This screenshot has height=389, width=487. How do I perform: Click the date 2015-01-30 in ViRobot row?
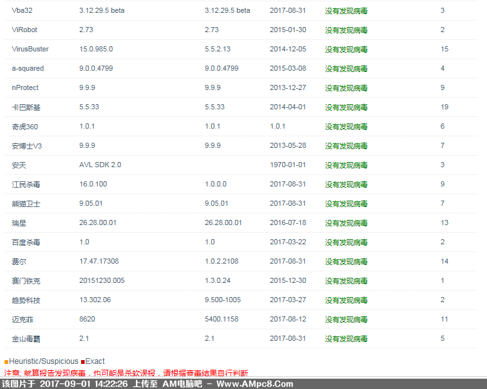tap(288, 30)
